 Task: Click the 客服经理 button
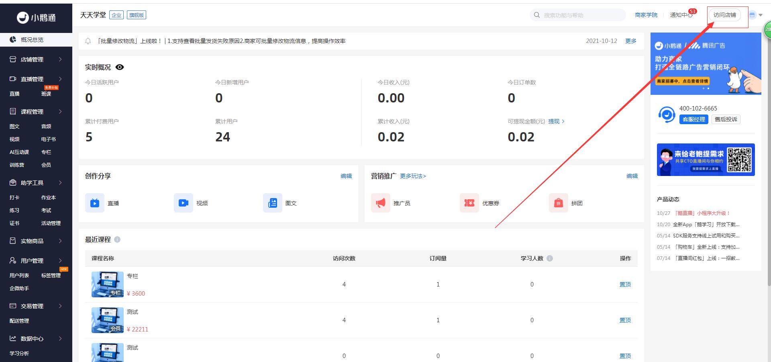coord(693,119)
